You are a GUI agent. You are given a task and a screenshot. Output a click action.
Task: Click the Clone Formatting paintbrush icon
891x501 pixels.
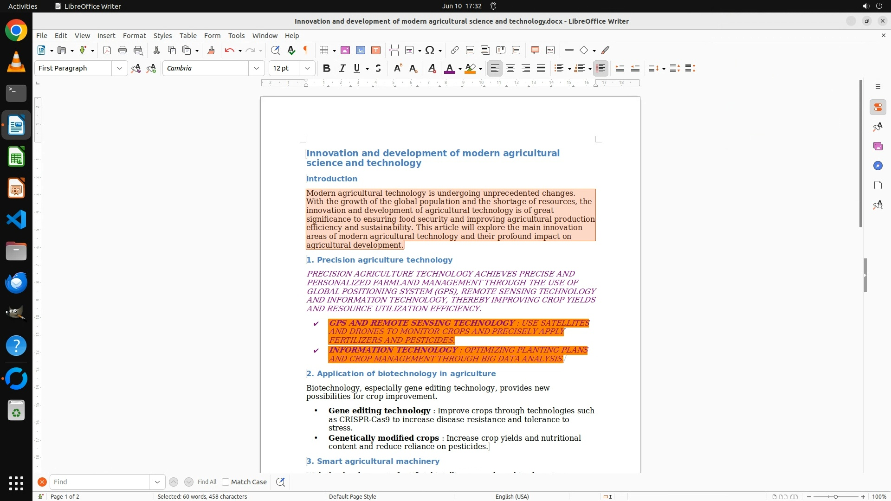click(x=211, y=50)
